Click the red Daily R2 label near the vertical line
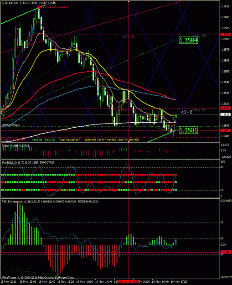Screen dimensions: 232x285 pos(129,36)
